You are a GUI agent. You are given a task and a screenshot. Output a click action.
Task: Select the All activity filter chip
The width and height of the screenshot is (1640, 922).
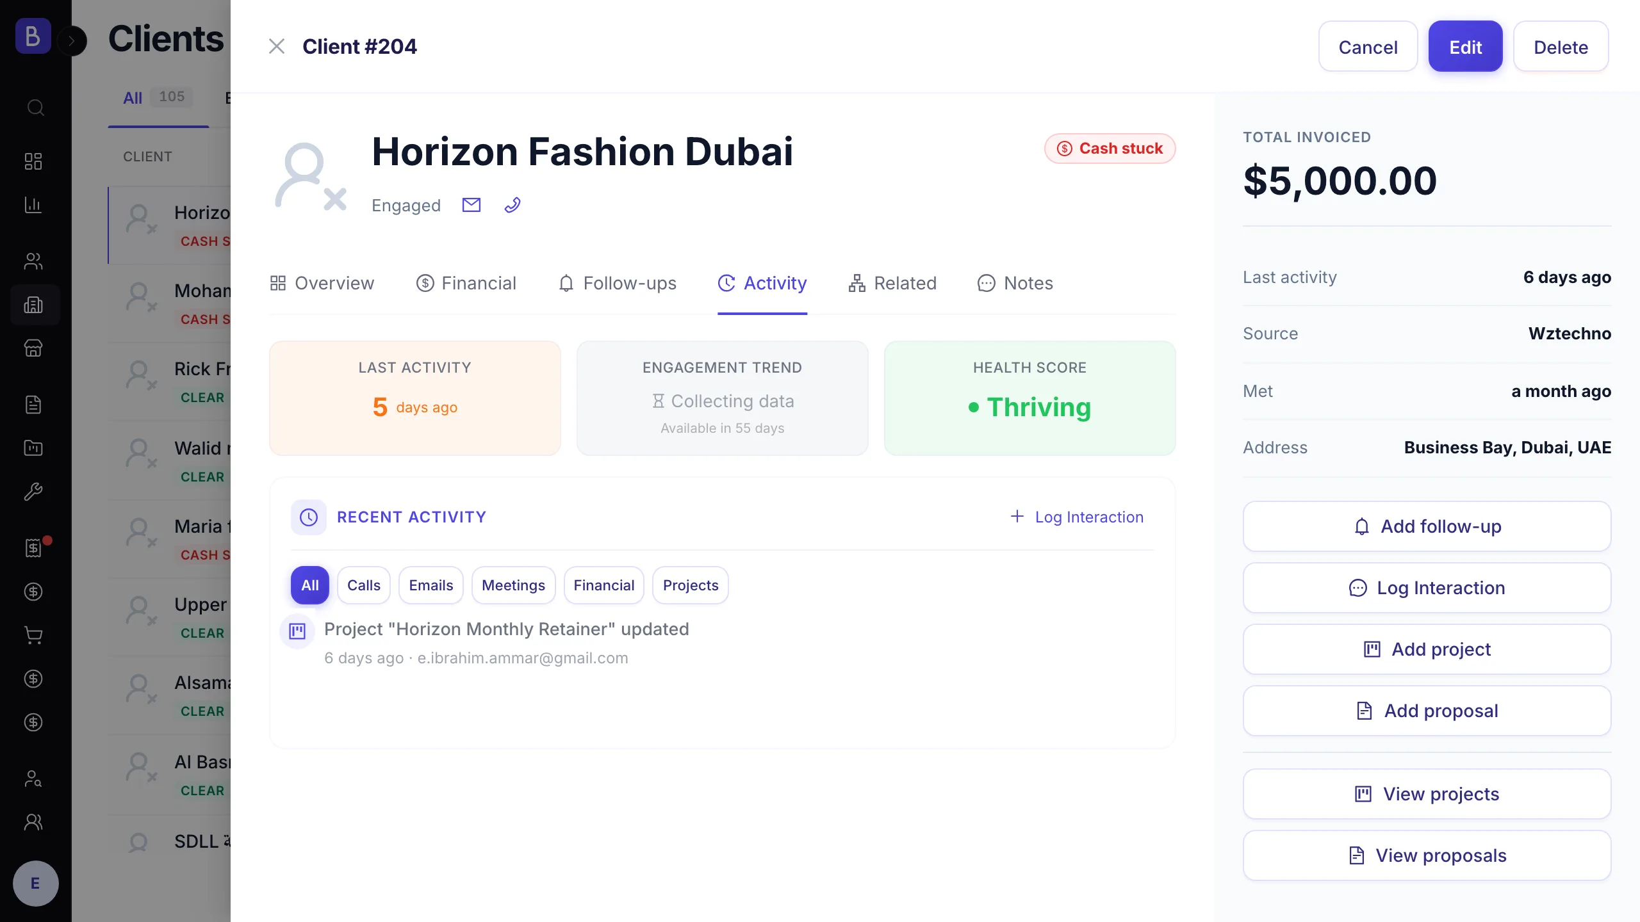[310, 585]
